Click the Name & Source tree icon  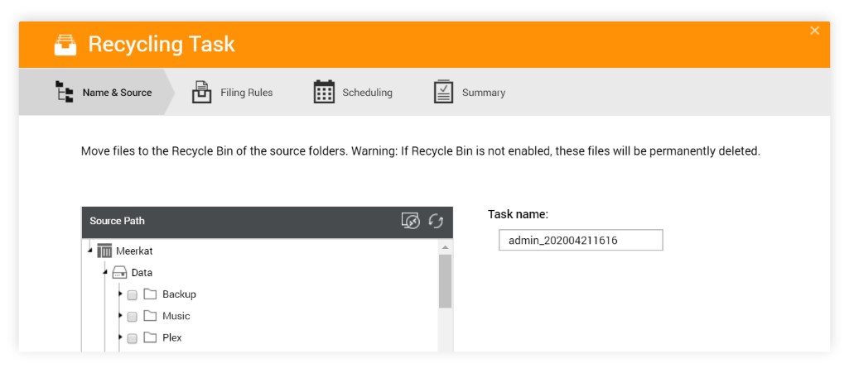(65, 92)
